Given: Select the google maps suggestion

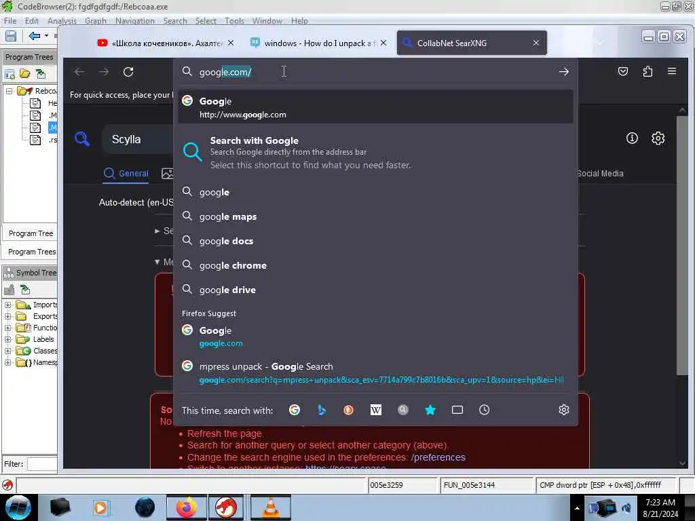Looking at the screenshot, I should 375,216.
